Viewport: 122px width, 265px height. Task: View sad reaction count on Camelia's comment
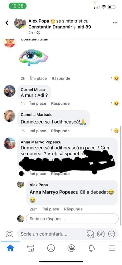pyautogui.click(x=115, y=131)
